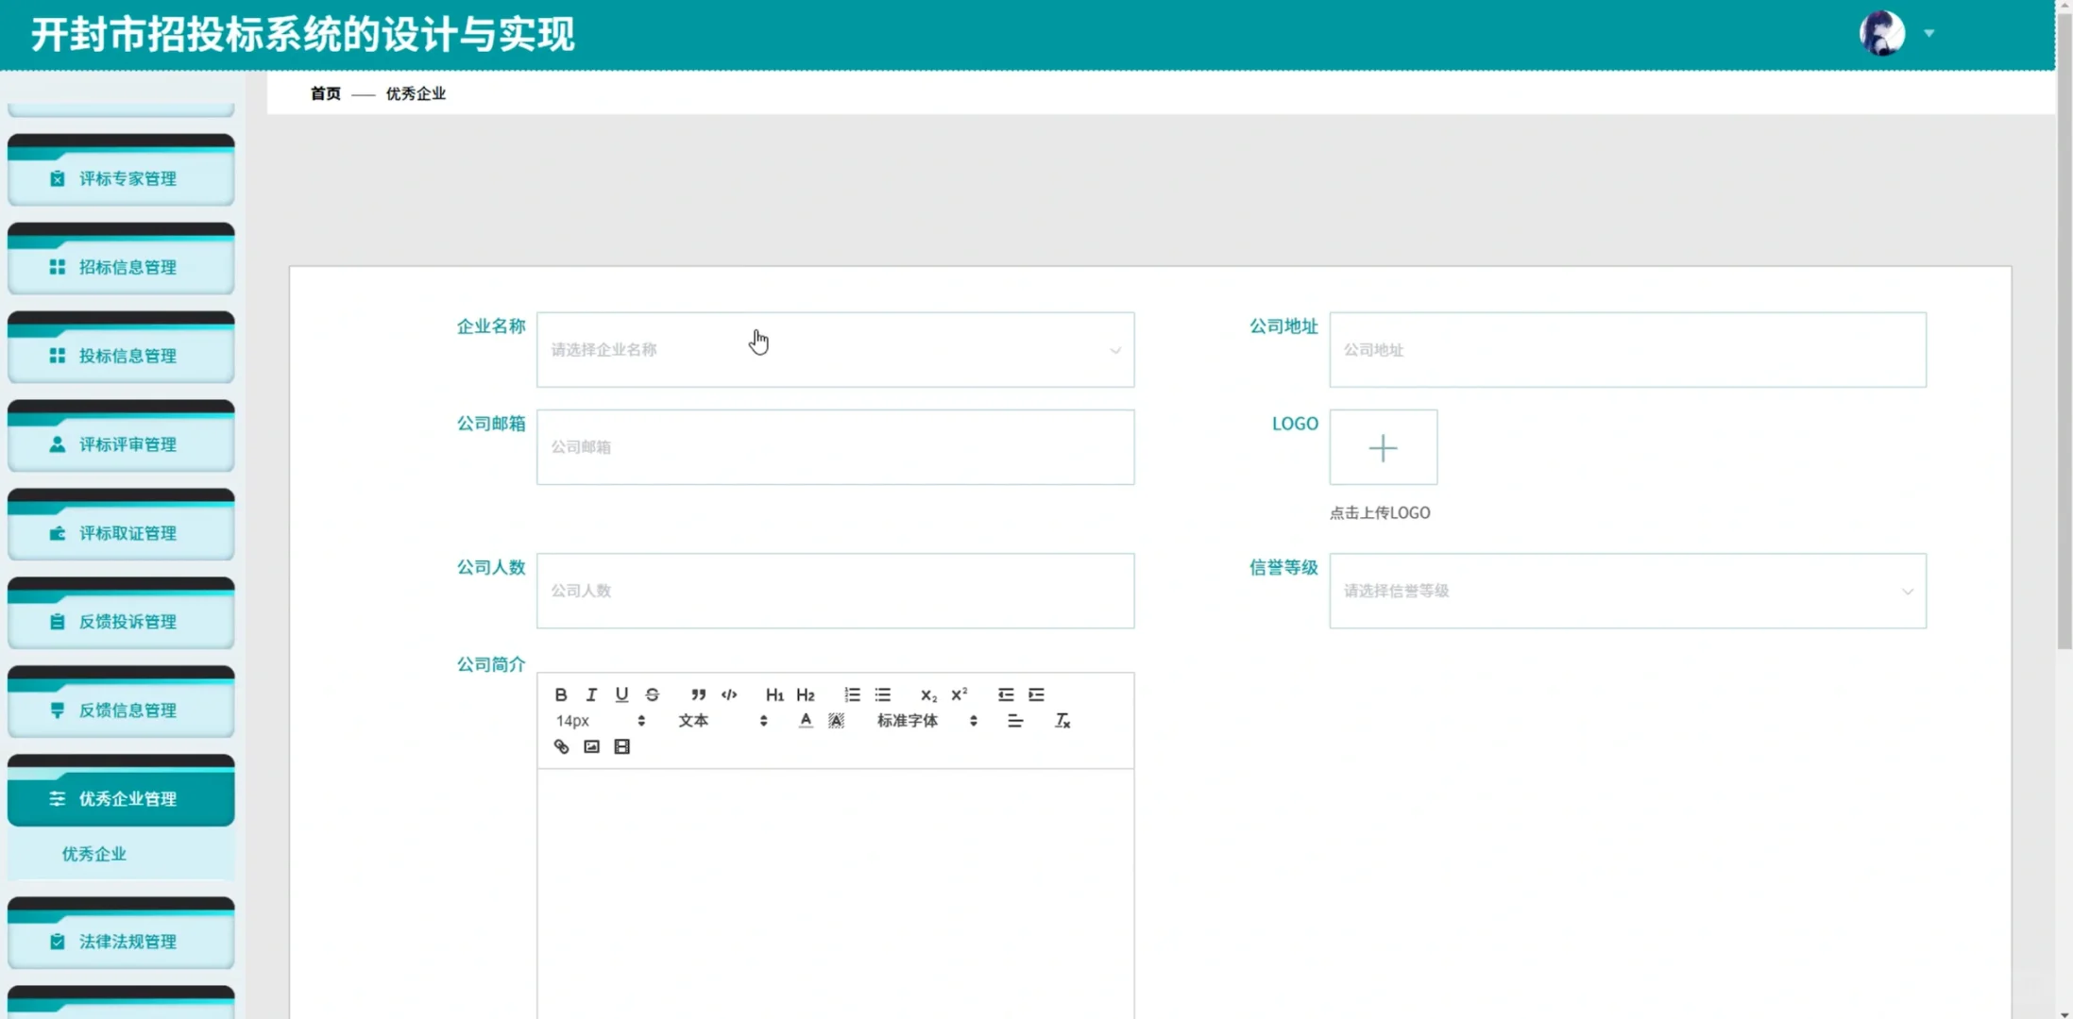This screenshot has width=2073, height=1019.
Task: Toggle superscript formatting in the editor
Action: click(958, 693)
